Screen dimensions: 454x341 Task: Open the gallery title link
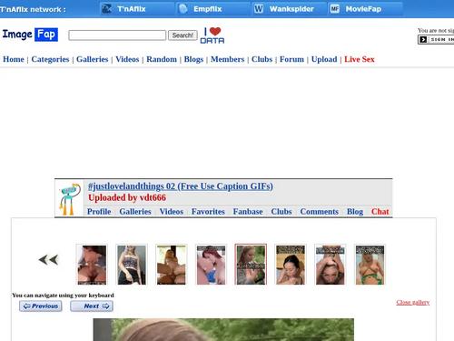pos(181,186)
